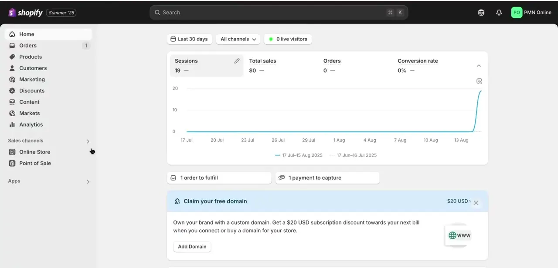Open the notifications bell

point(499,13)
